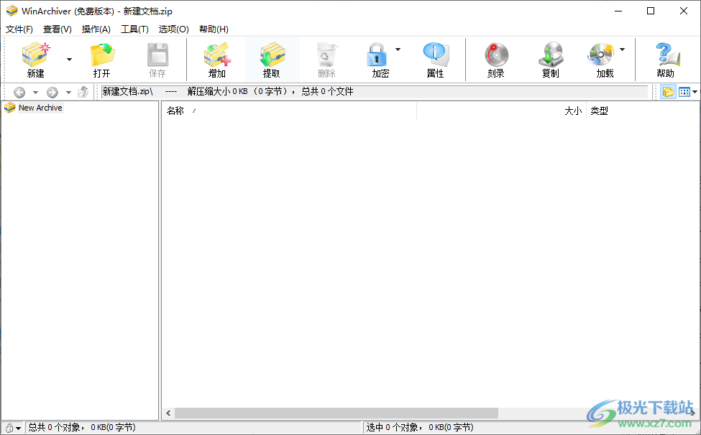Open the 选项(O) menu
Screen dimensions: 701x435
pyautogui.click(x=173, y=29)
